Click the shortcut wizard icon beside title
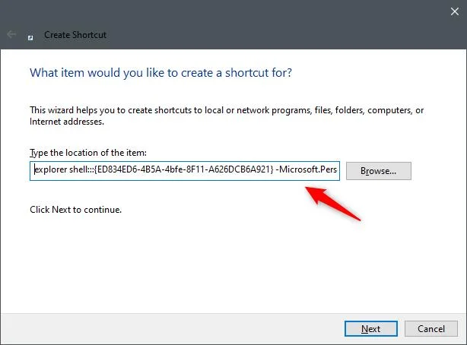 [x=30, y=37]
